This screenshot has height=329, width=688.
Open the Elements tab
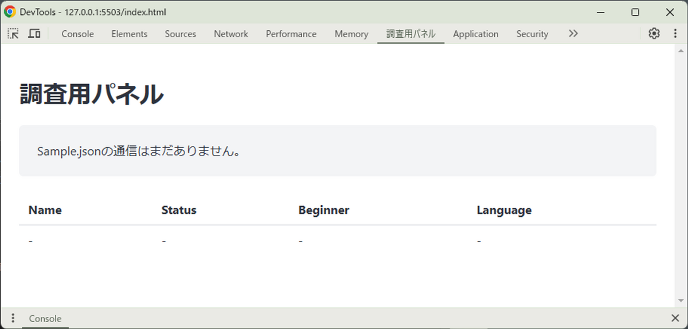pyautogui.click(x=130, y=34)
